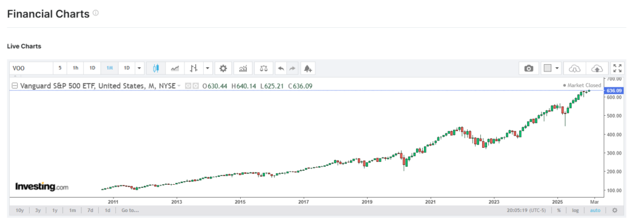Collapse the Vanguard S&P 500 legend box

[15, 86]
